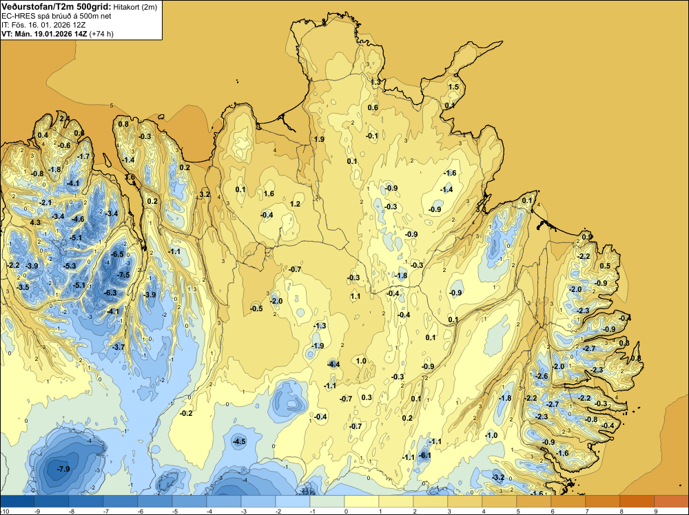Click the temperature value -0.5

pos(256,308)
